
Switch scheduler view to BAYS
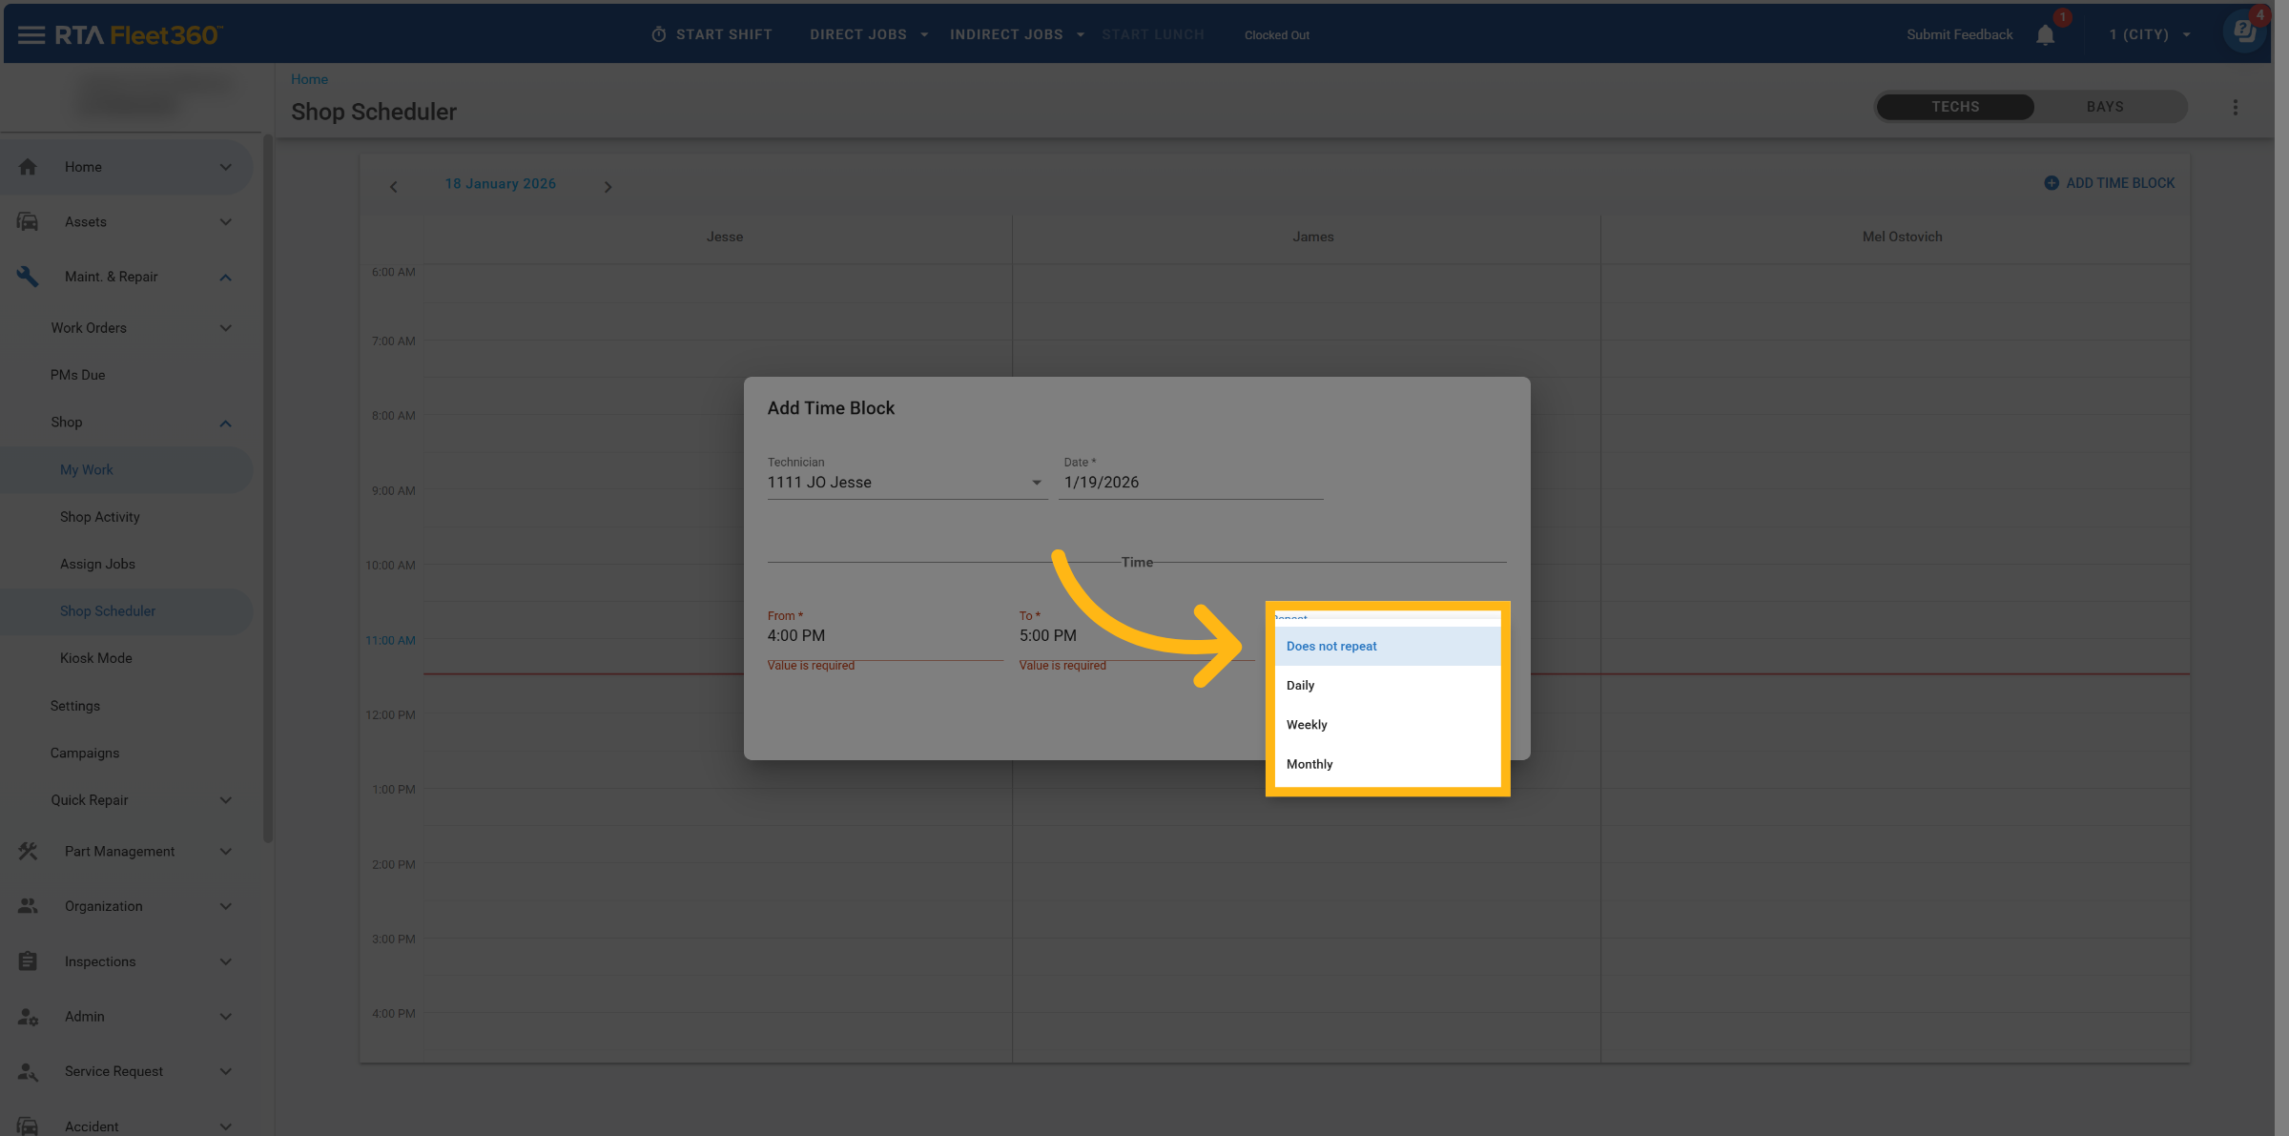(x=2104, y=107)
